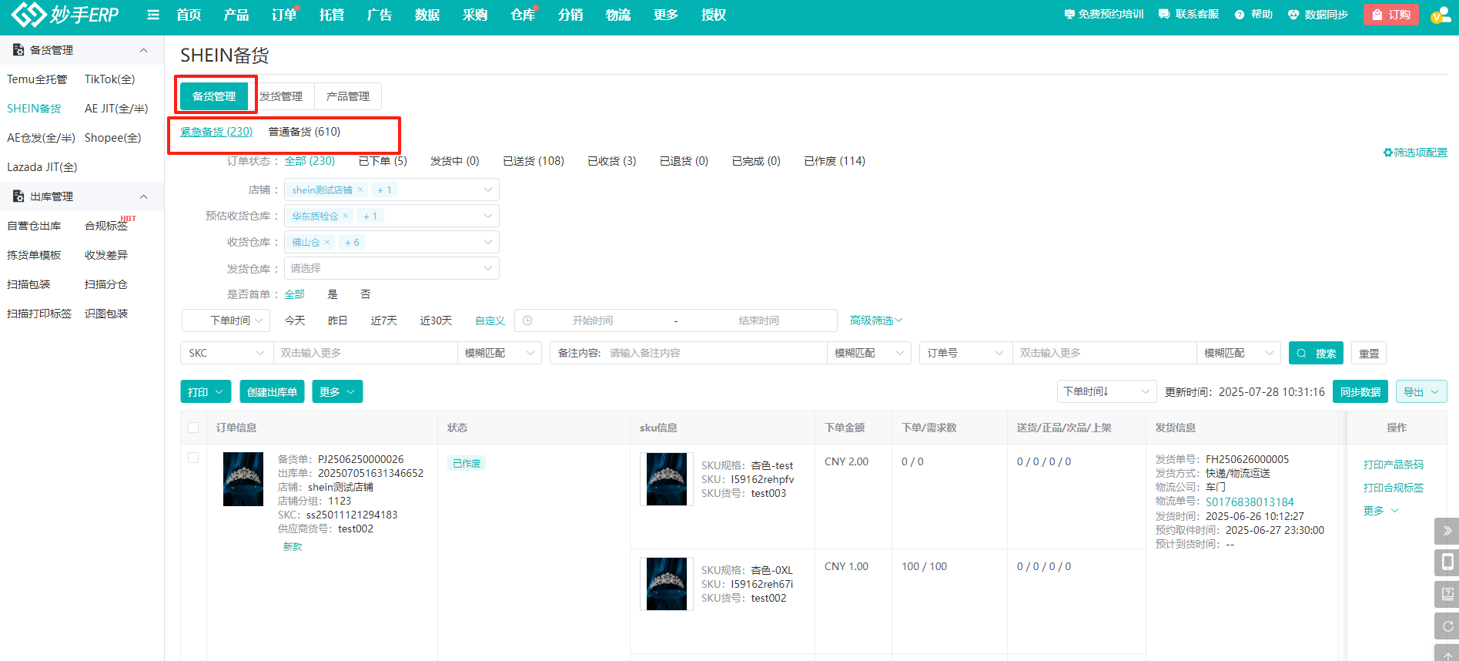Screen dimensions: 1459x661
Task: Tick the checkbox for order PJ2506250000026
Action: [193, 458]
